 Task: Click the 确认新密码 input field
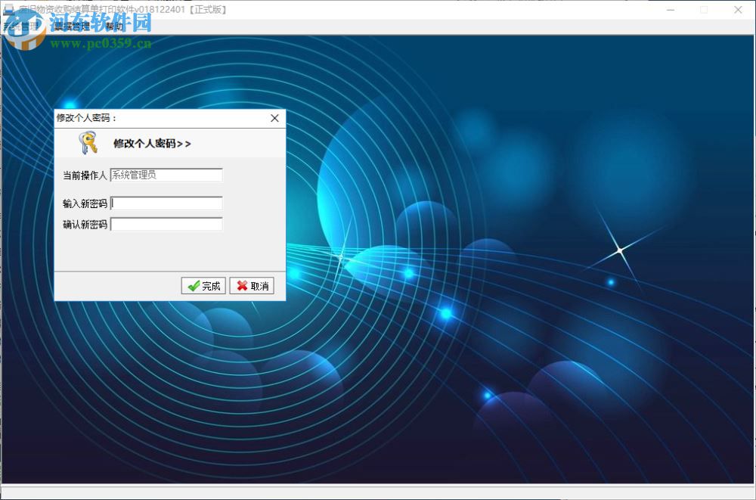coord(166,224)
